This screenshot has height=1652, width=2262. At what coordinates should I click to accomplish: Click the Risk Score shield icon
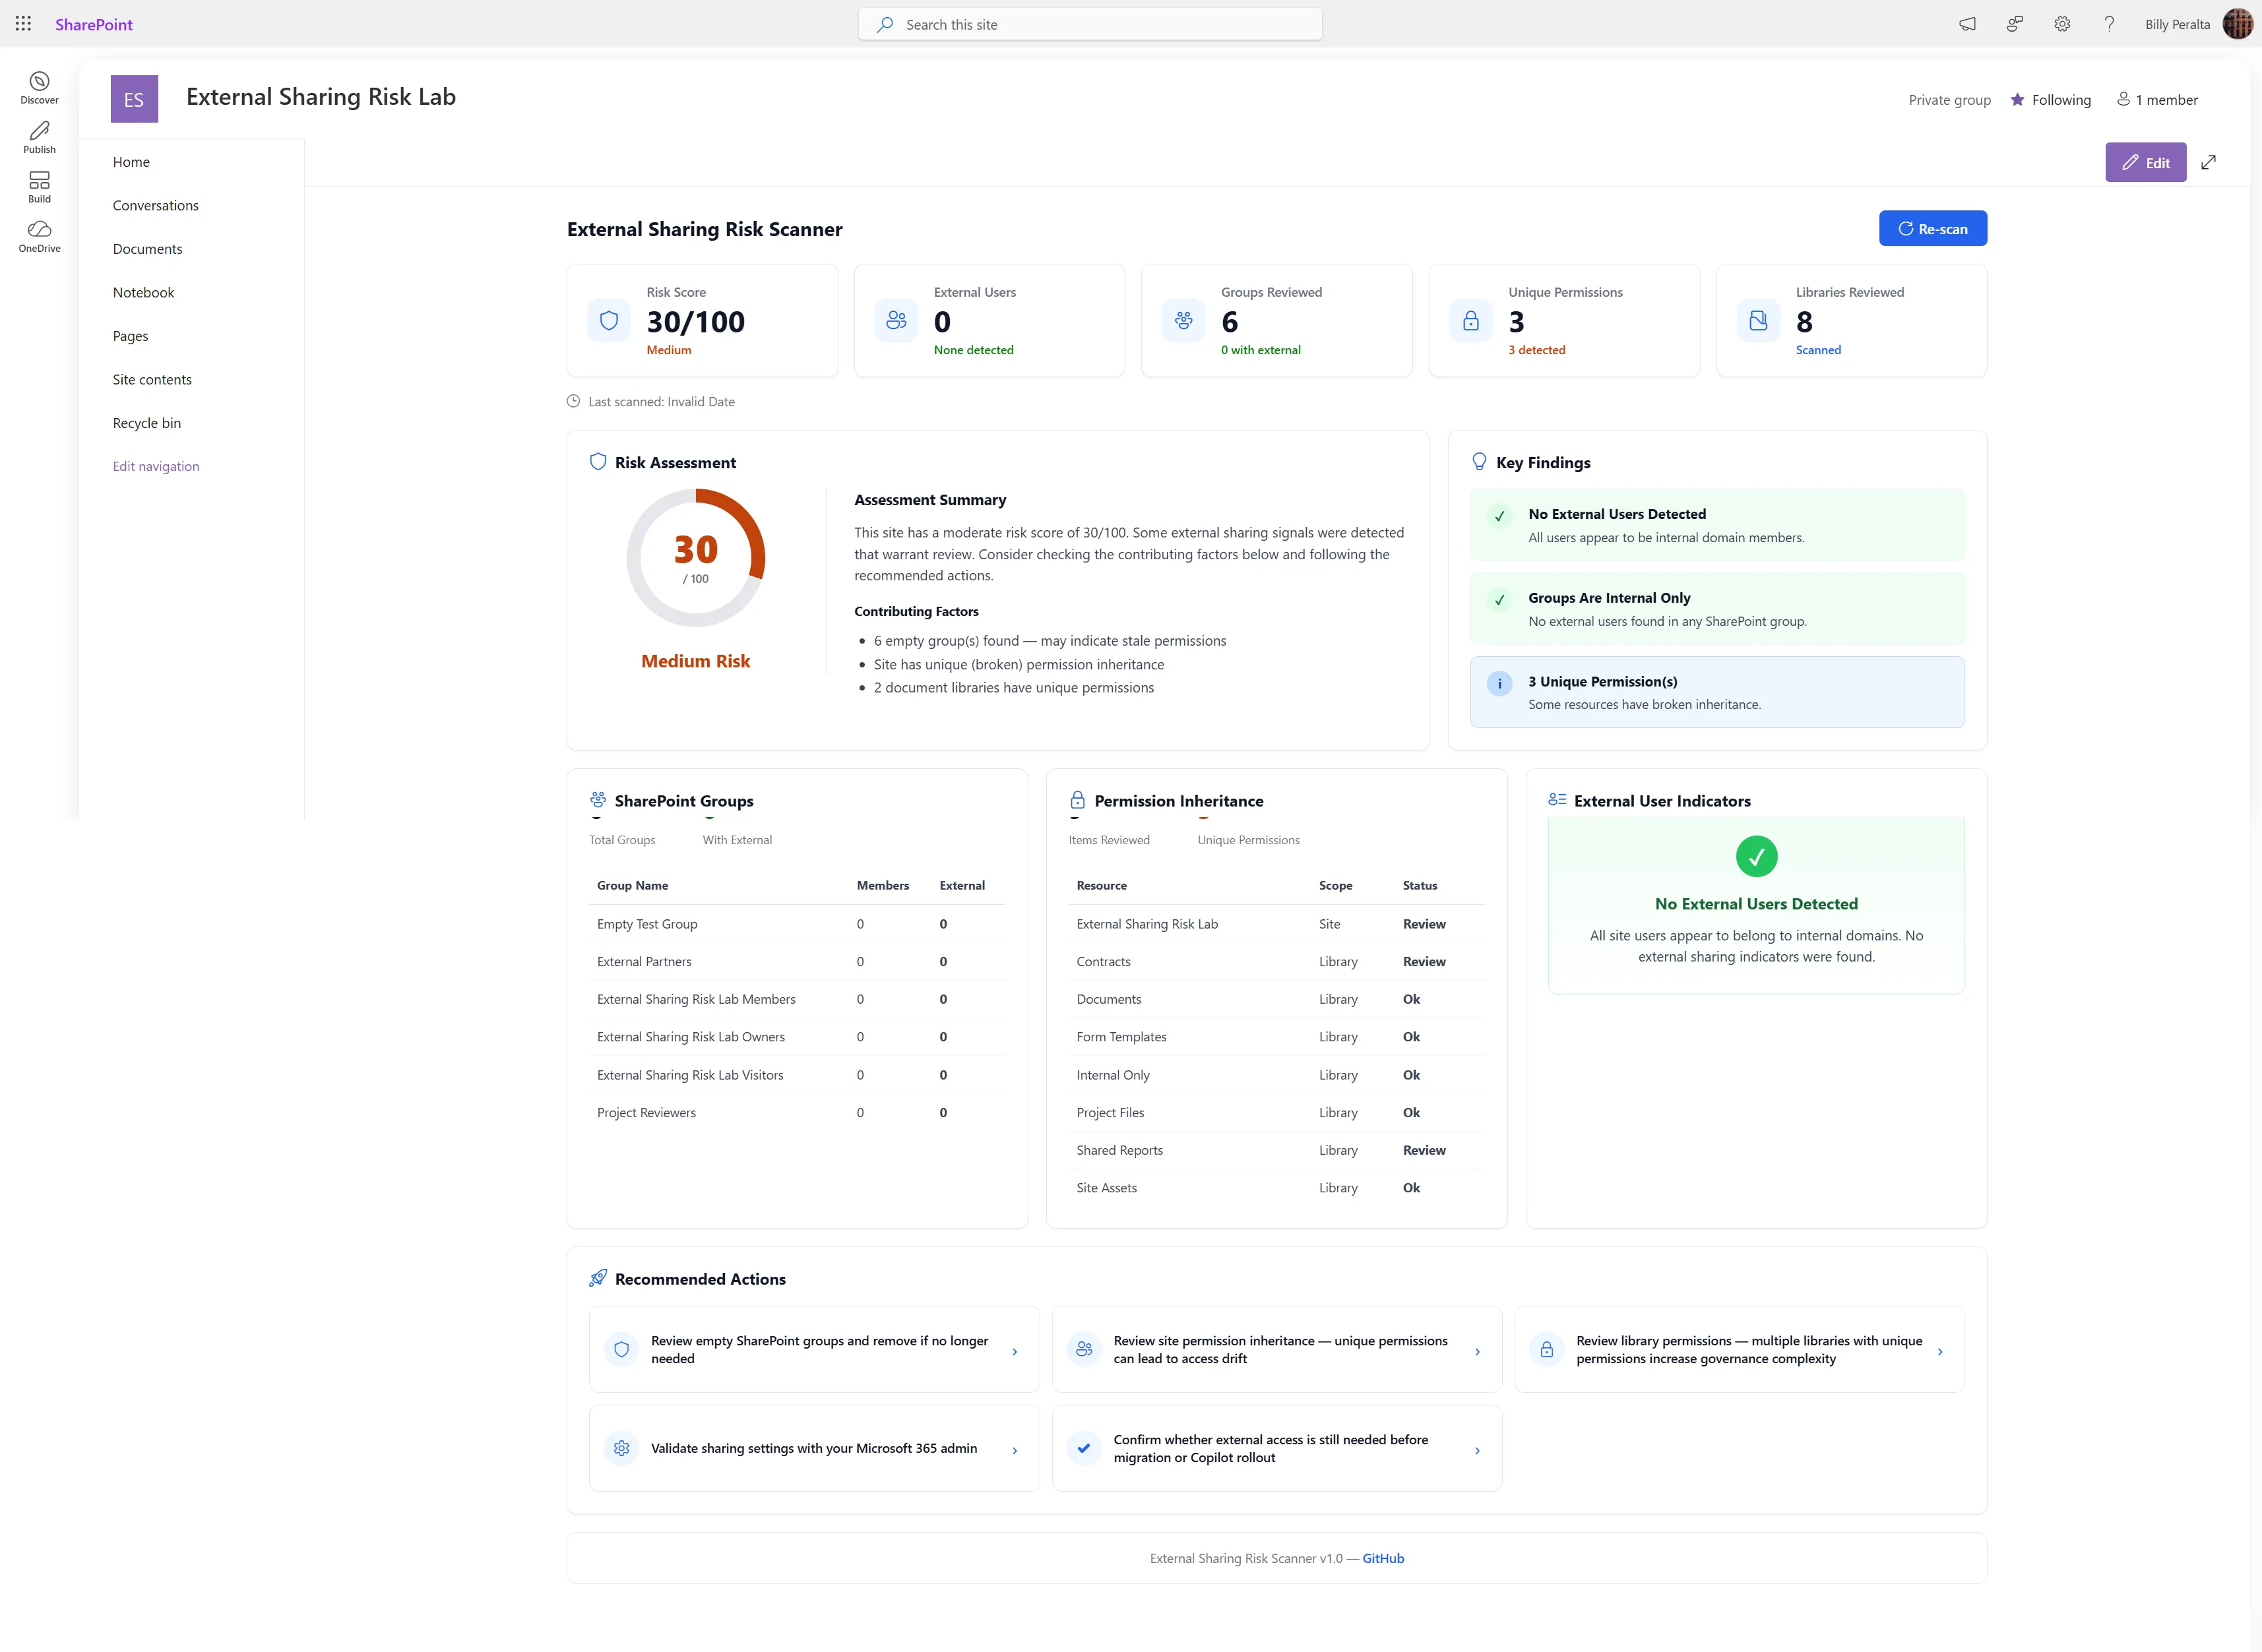click(x=609, y=321)
